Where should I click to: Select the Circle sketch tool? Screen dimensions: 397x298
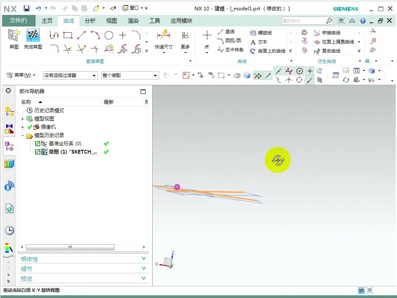[x=109, y=36]
